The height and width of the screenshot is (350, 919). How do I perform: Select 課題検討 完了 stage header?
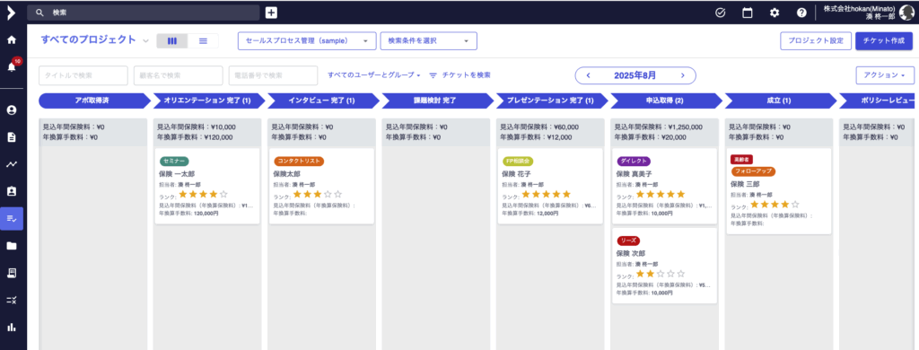pos(436,101)
